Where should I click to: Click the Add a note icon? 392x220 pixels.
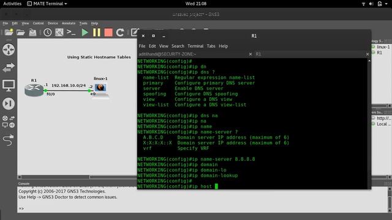pyautogui.click(x=135, y=32)
